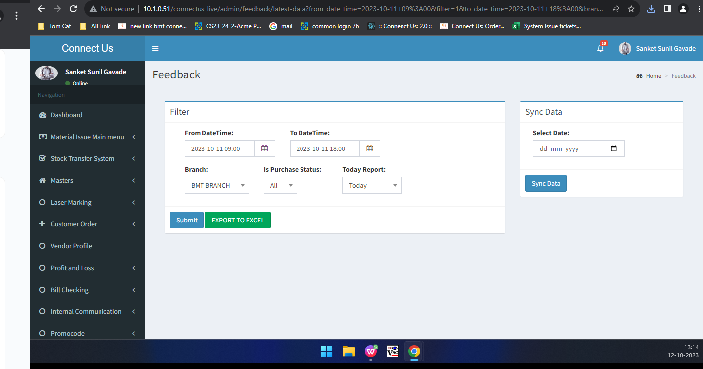Open WPS Office taskbar icon
Viewport: 703px width, 369px height.
(371, 352)
